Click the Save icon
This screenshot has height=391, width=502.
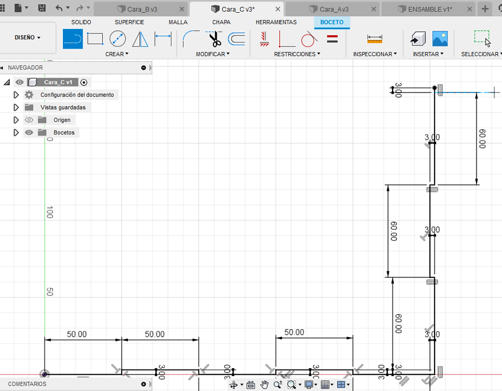[42, 8]
